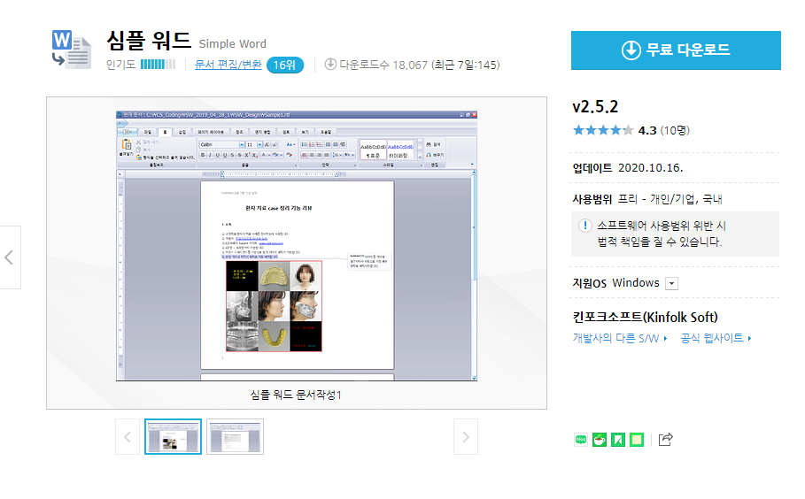
Task: Click the 업데이트 2020.10.16. text
Action: 628,168
